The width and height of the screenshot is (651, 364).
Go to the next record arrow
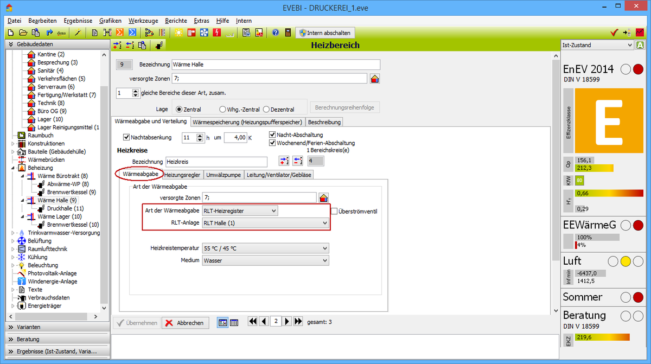pos(288,322)
